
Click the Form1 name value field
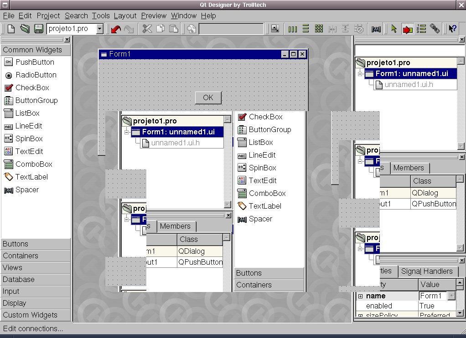pos(433,296)
